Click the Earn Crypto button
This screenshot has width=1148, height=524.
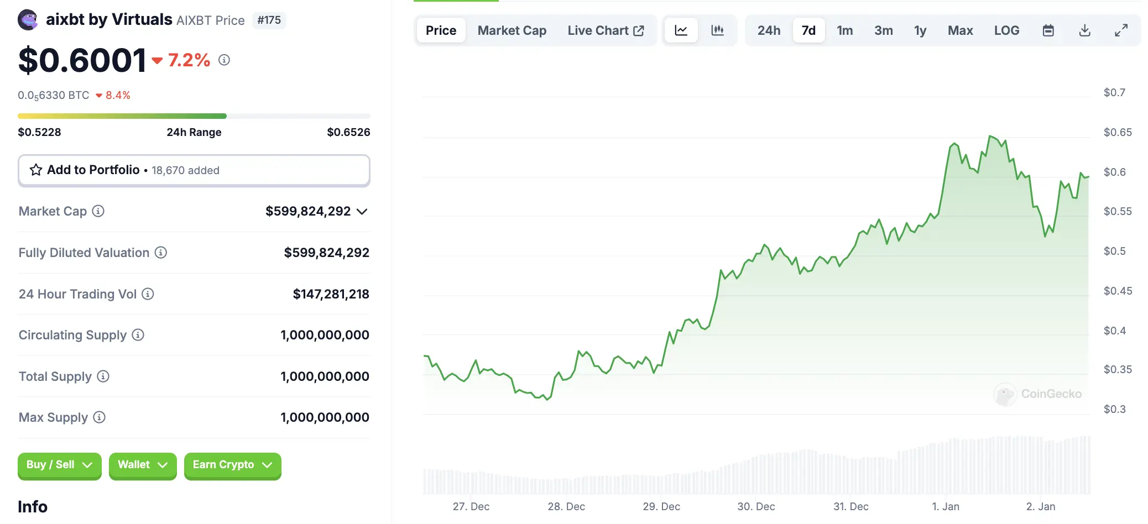point(232,465)
